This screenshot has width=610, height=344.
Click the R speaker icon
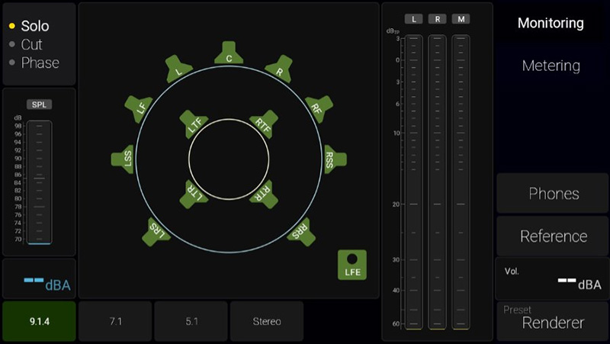[279, 69]
